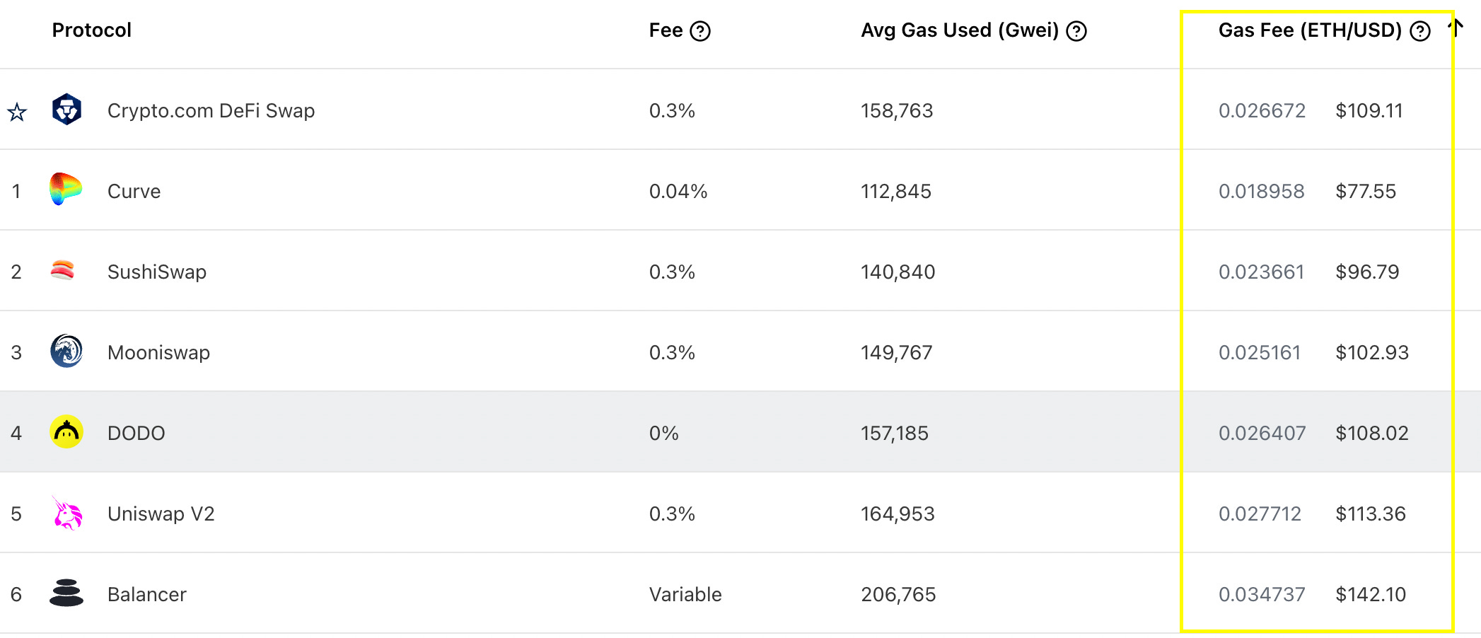This screenshot has width=1481, height=638.
Task: Select the Variable fee cell for Balancer
Action: point(685,594)
